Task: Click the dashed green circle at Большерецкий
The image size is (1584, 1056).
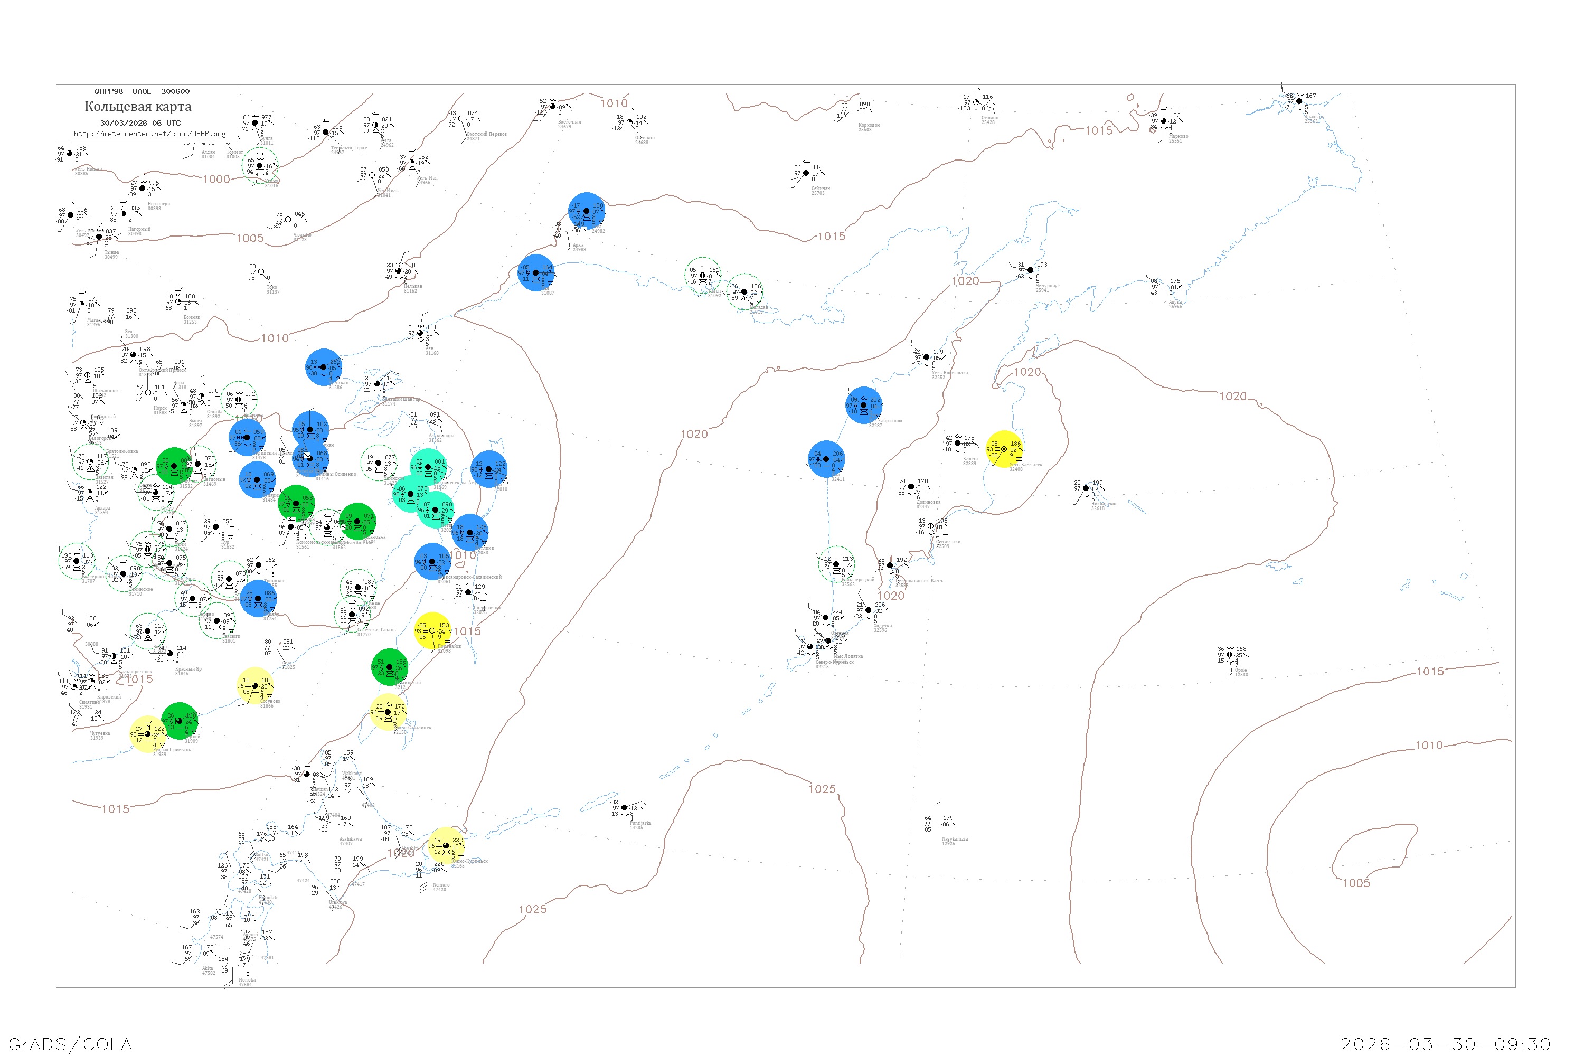Action: (x=836, y=564)
